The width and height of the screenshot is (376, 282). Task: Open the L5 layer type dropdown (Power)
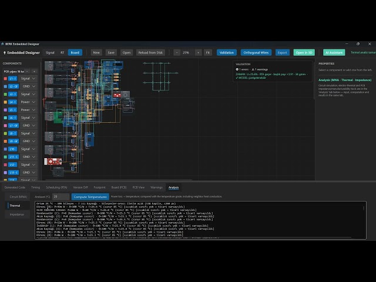tap(28, 110)
